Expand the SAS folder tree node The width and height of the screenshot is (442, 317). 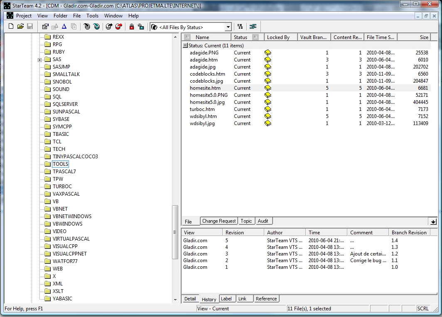[40, 59]
